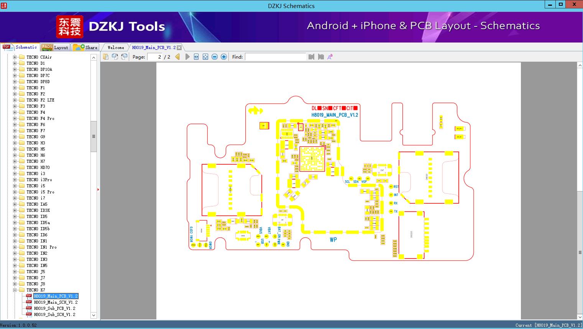Select H8019_Main_PCB_V1.2 in the tree
This screenshot has width=583, height=329.
point(56,296)
